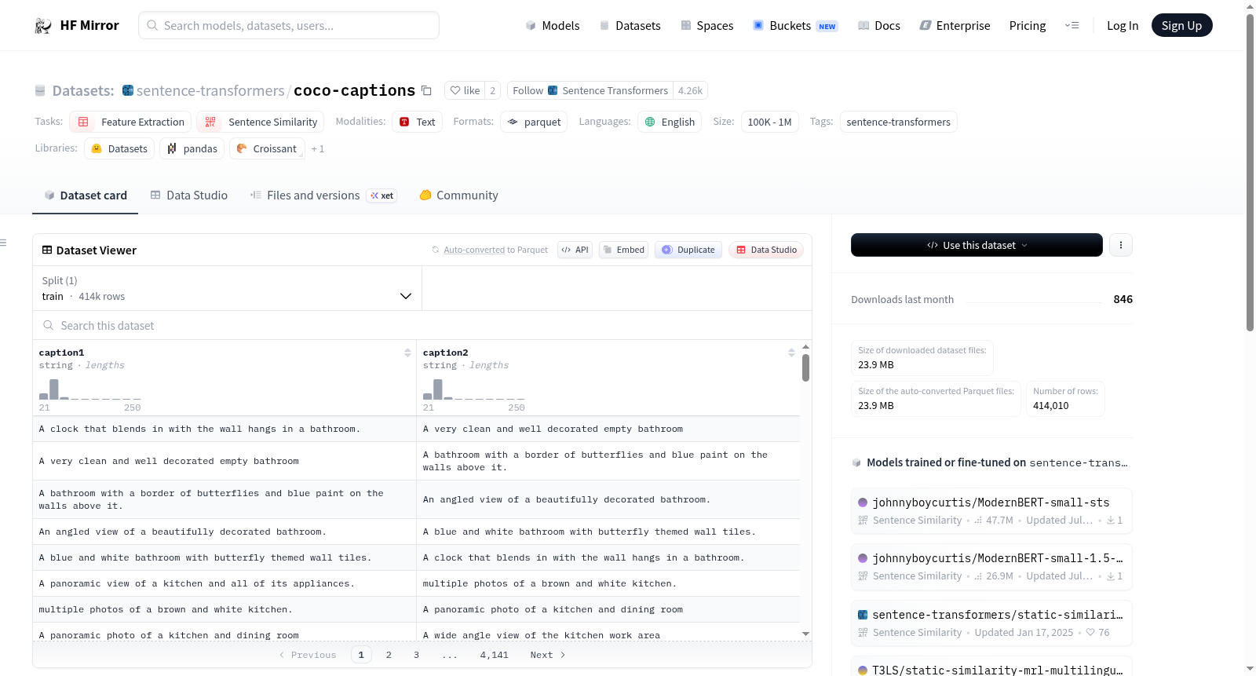Open johnnyboycurtis/ModernBERT-small-sts model
The height and width of the screenshot is (676, 1256).
pos(991,510)
